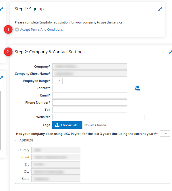This screenshot has height=191, width=172.
Task: Collapse the upper left partial panel
Action: tap(1, 9)
